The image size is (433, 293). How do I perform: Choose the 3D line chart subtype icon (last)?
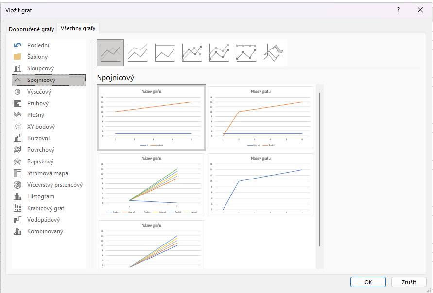pyautogui.click(x=274, y=52)
